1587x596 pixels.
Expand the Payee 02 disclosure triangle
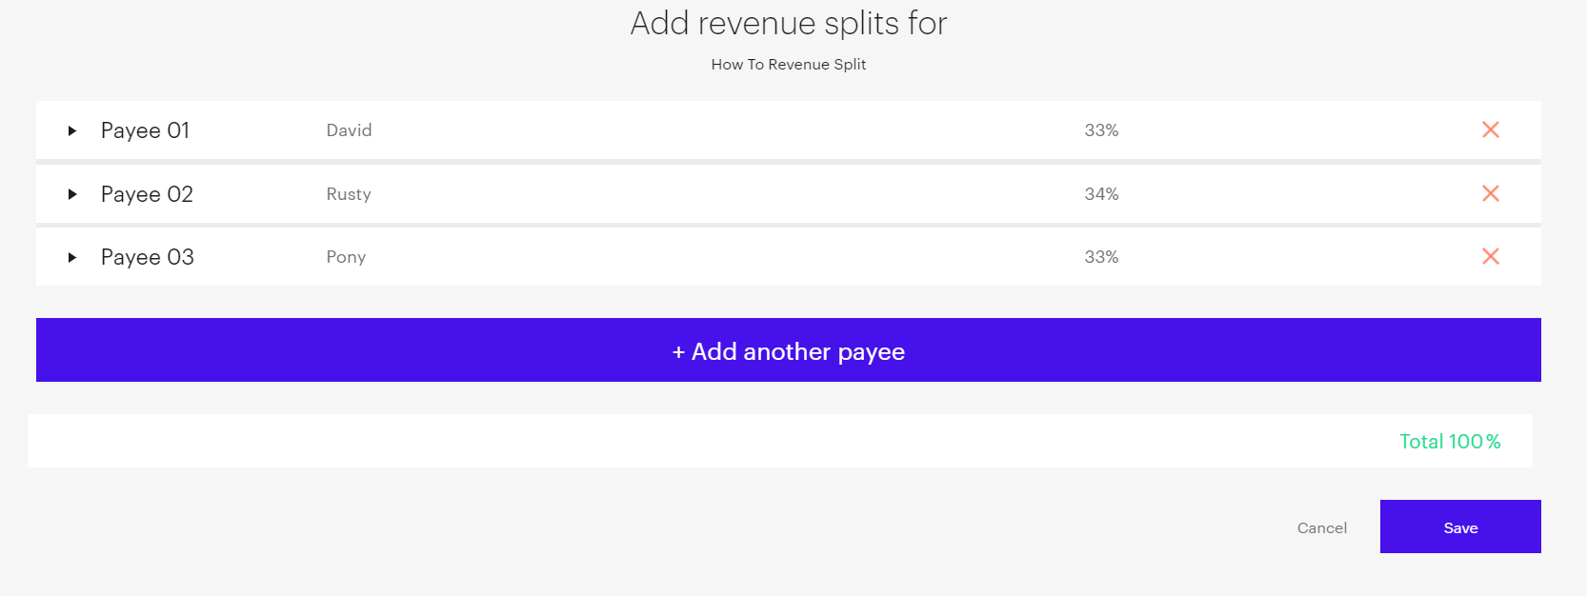point(71,194)
